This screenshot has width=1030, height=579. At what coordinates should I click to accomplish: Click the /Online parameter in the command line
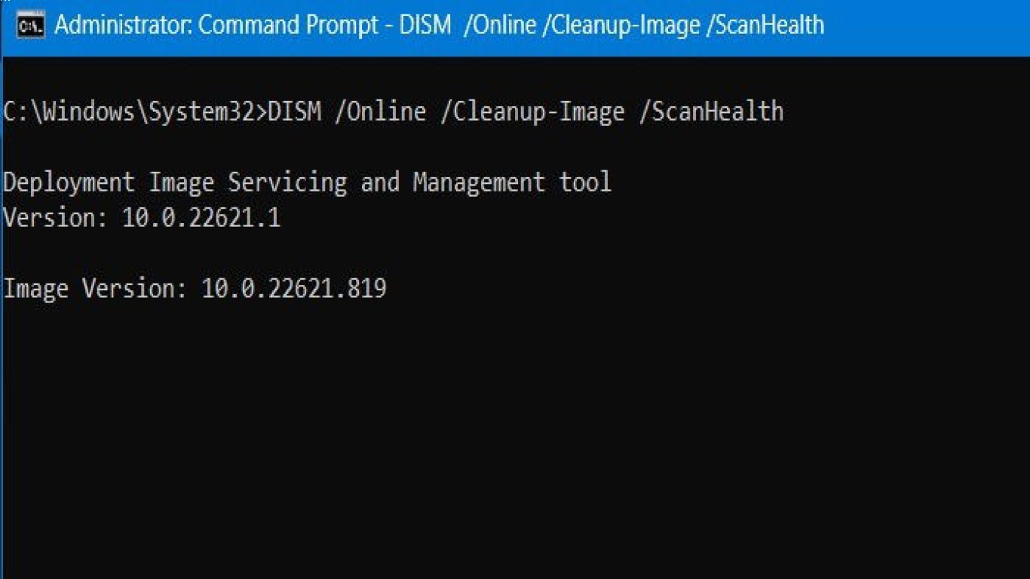click(381, 112)
